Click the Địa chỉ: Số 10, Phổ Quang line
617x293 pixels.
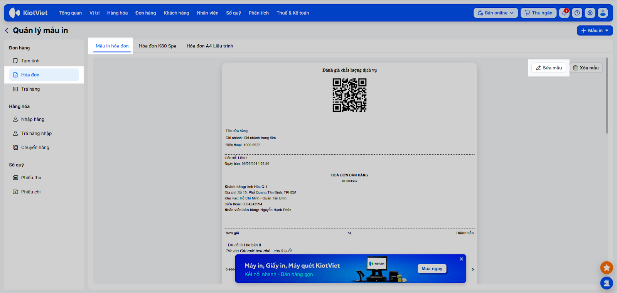[x=261, y=192]
